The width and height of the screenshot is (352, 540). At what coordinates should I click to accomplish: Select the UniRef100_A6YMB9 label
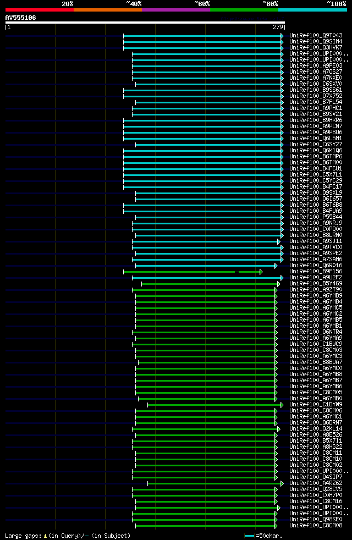(316, 296)
